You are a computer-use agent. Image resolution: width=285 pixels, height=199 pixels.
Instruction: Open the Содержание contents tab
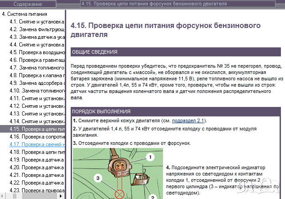pyautogui.click(x=28, y=4)
